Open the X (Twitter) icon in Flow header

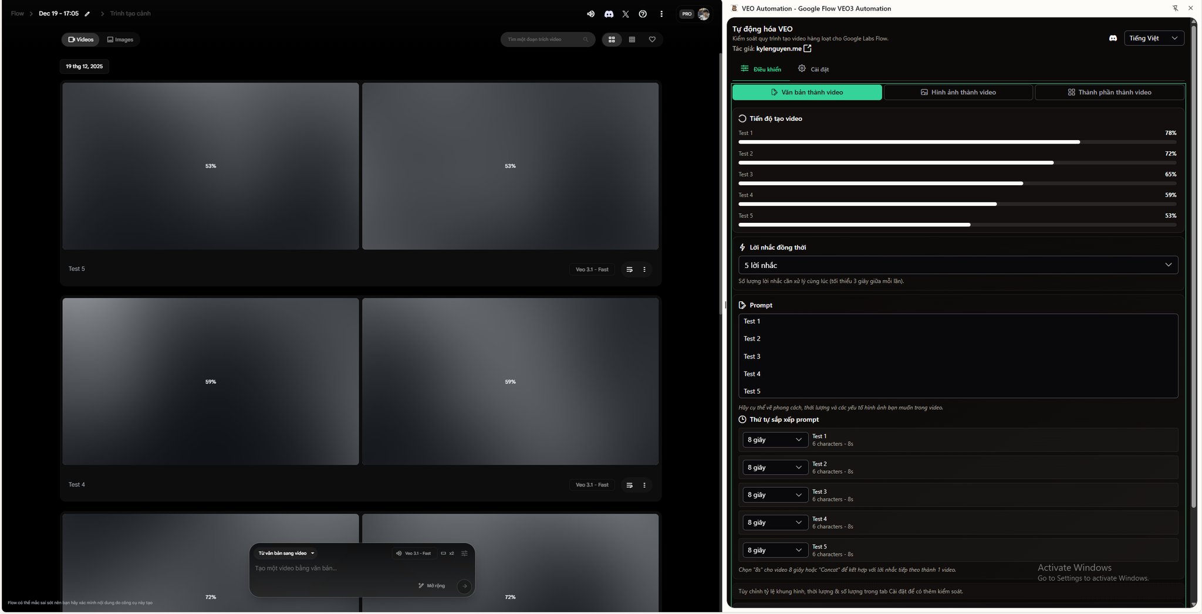coord(626,14)
